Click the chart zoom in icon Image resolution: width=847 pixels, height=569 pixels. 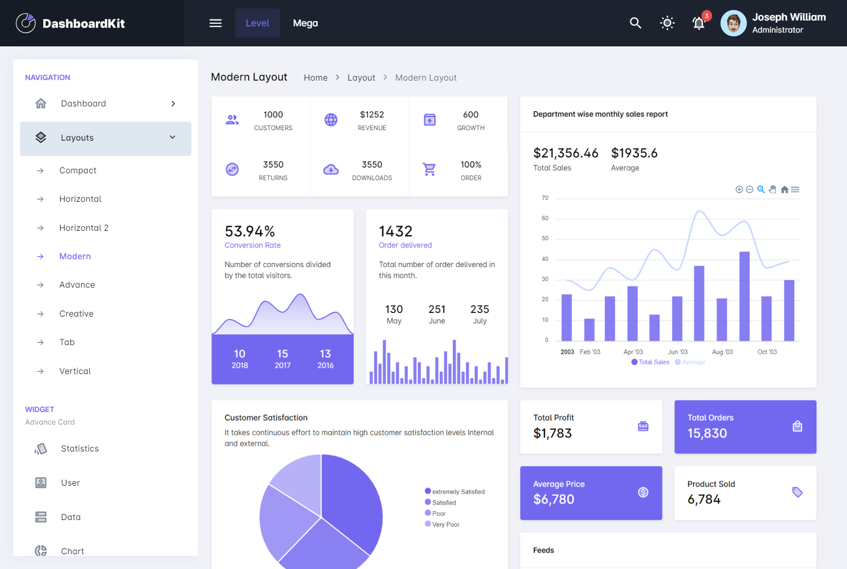[x=739, y=190]
